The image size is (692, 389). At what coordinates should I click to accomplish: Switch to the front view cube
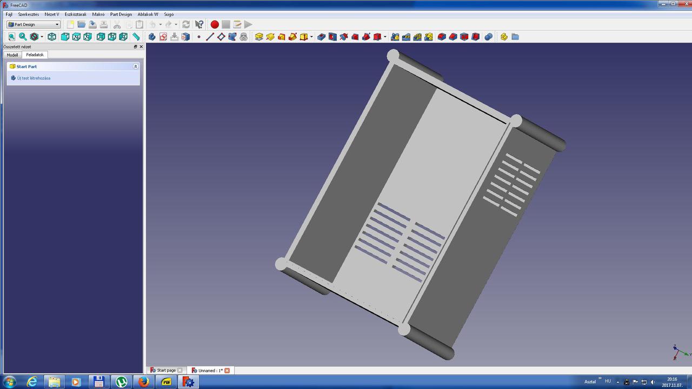(65, 37)
